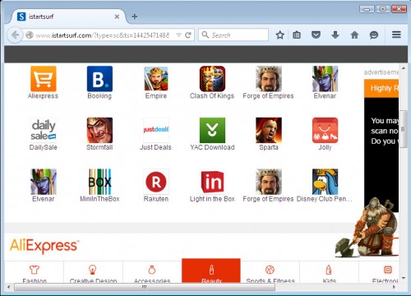
Task: Open the Just Deals icon
Action: coord(156,130)
